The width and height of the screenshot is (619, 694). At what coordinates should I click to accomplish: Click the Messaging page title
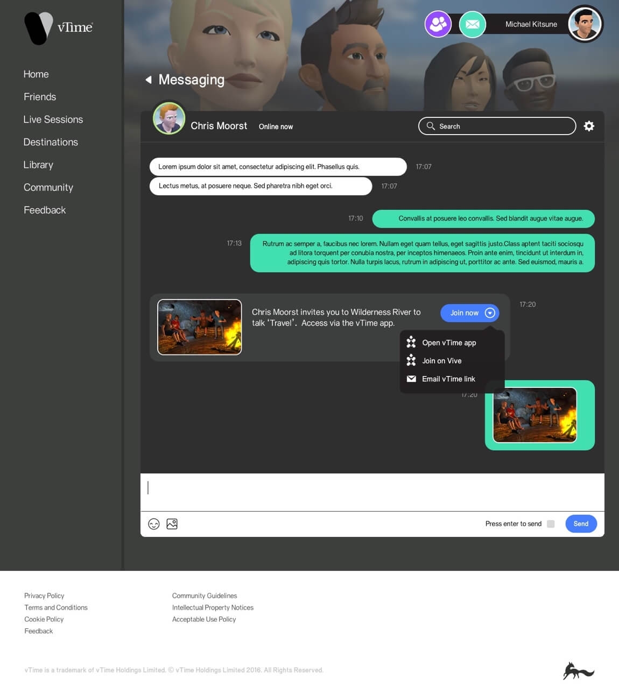[x=192, y=80]
